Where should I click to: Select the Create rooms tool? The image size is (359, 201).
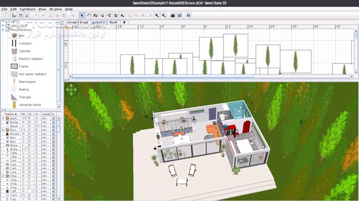click(103, 15)
